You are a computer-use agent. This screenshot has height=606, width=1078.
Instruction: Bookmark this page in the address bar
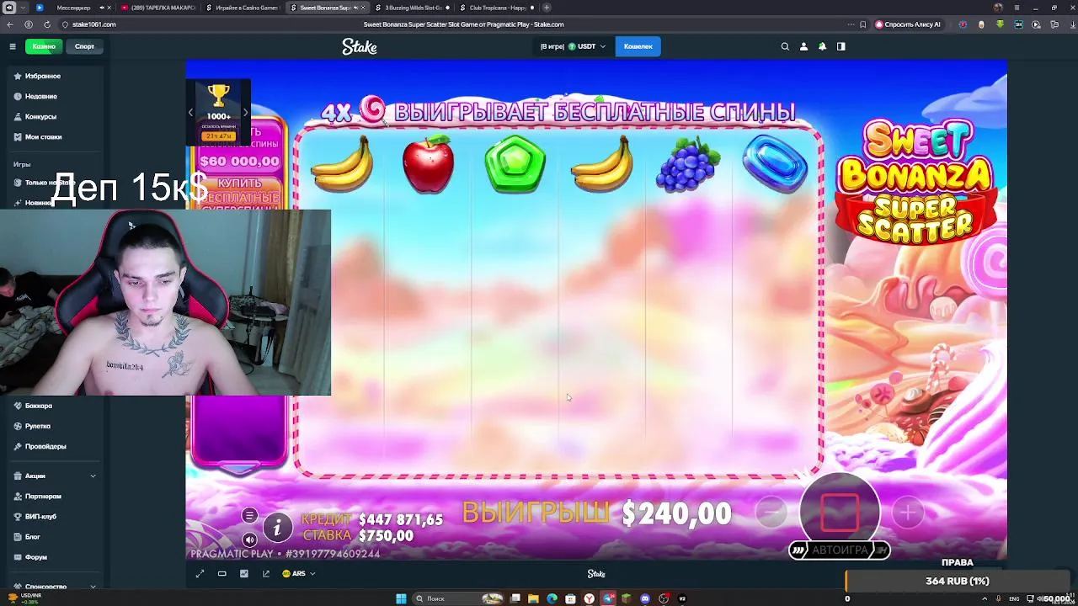[x=862, y=24]
